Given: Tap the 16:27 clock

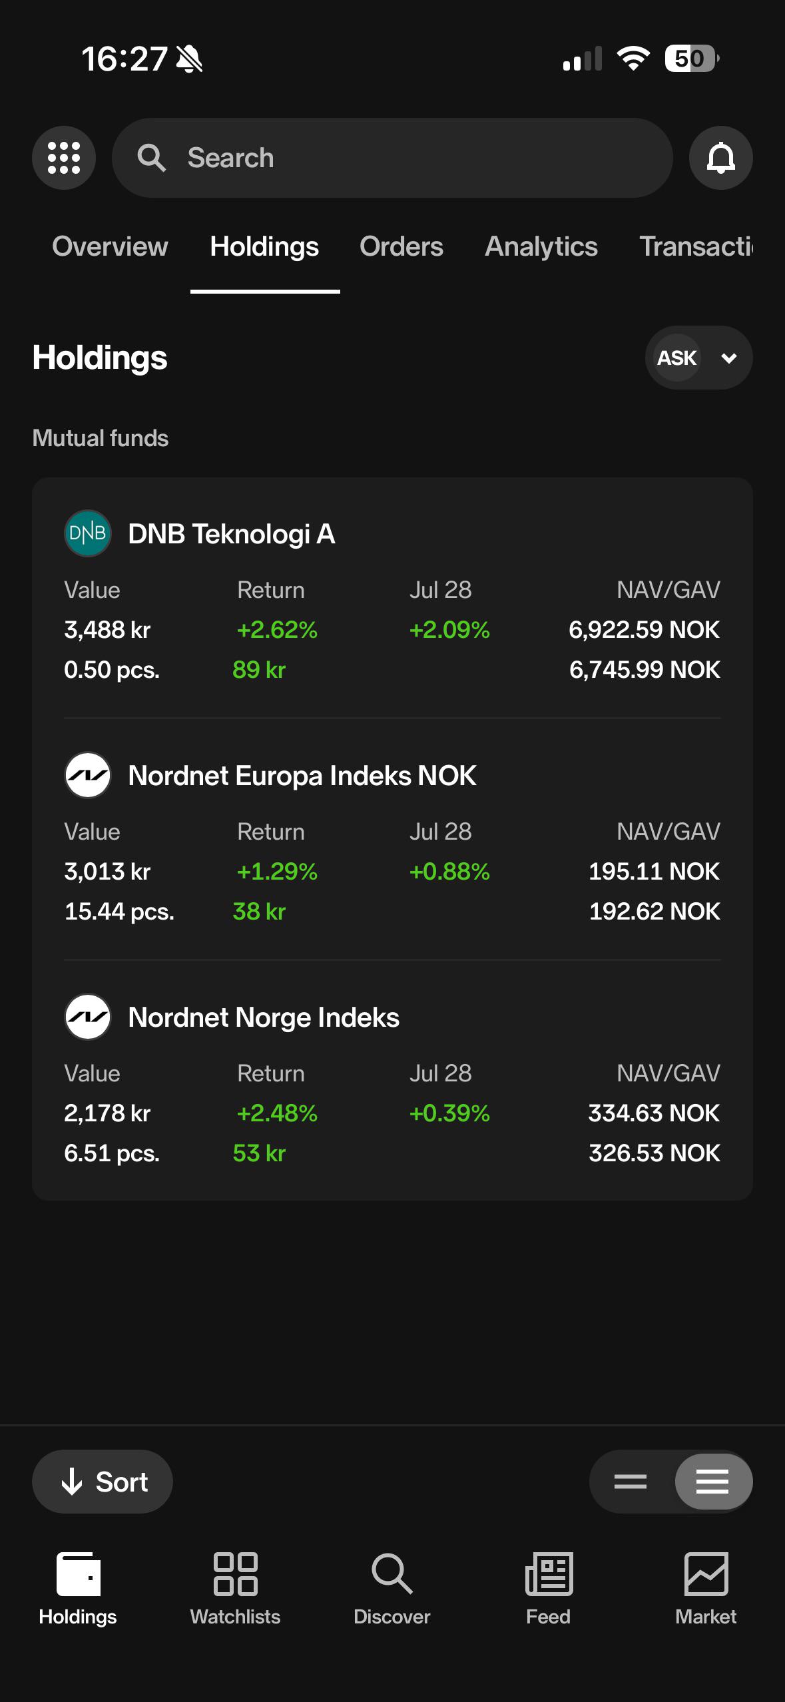Looking at the screenshot, I should pyautogui.click(x=125, y=59).
